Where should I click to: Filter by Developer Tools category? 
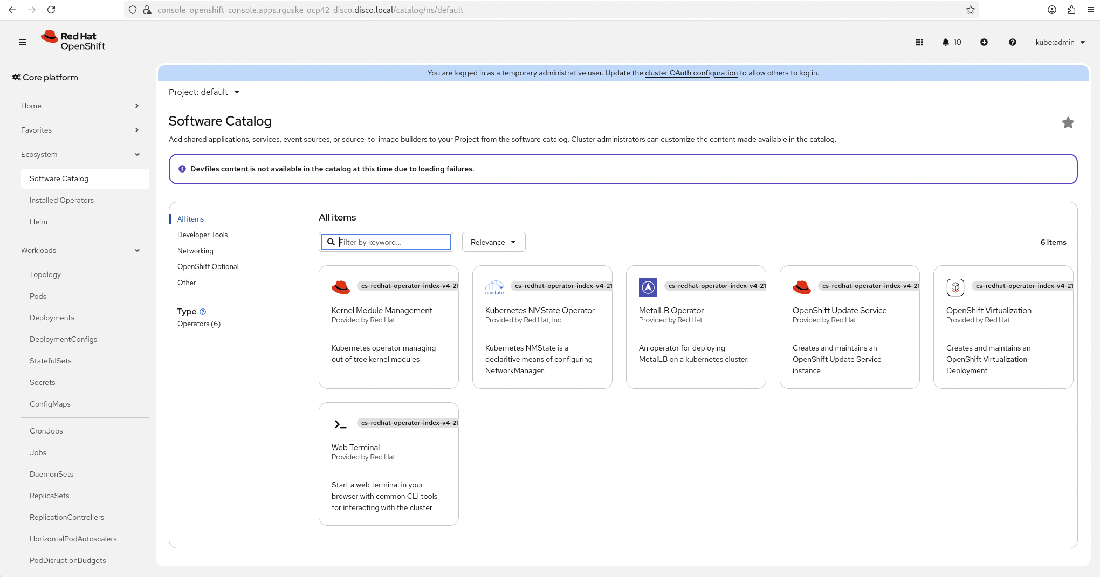click(x=202, y=235)
